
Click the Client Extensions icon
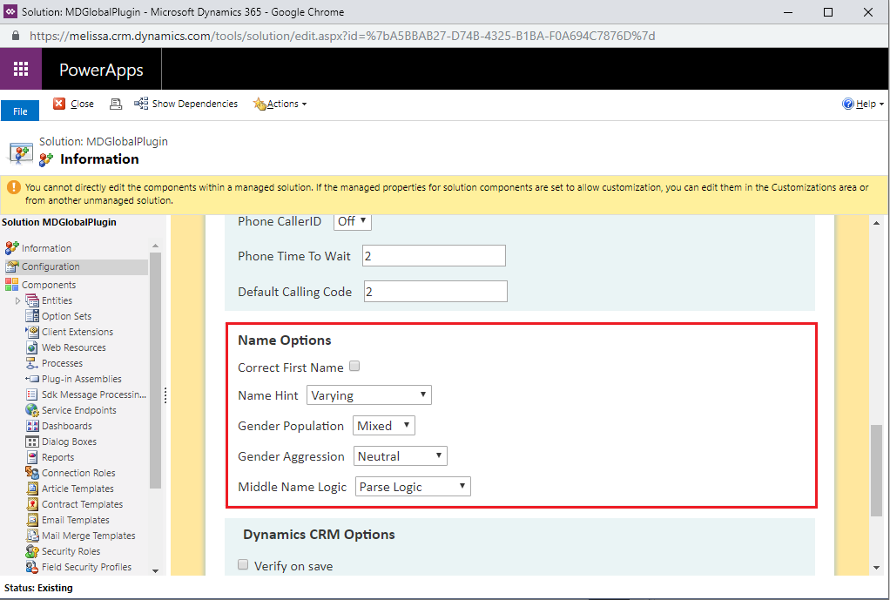tap(32, 332)
